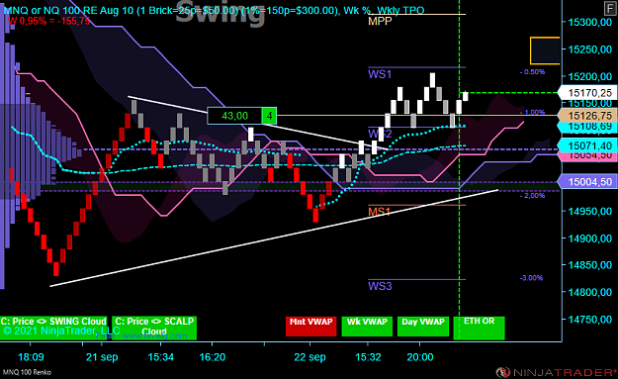This screenshot has width=618, height=379.
Task: Select the 15170,25 current price marker
Action: [587, 93]
